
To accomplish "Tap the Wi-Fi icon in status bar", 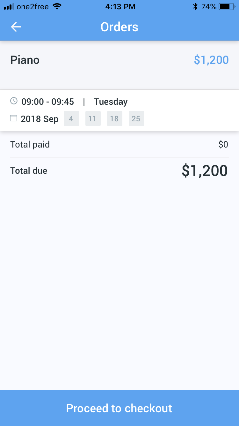I will 57,6.
